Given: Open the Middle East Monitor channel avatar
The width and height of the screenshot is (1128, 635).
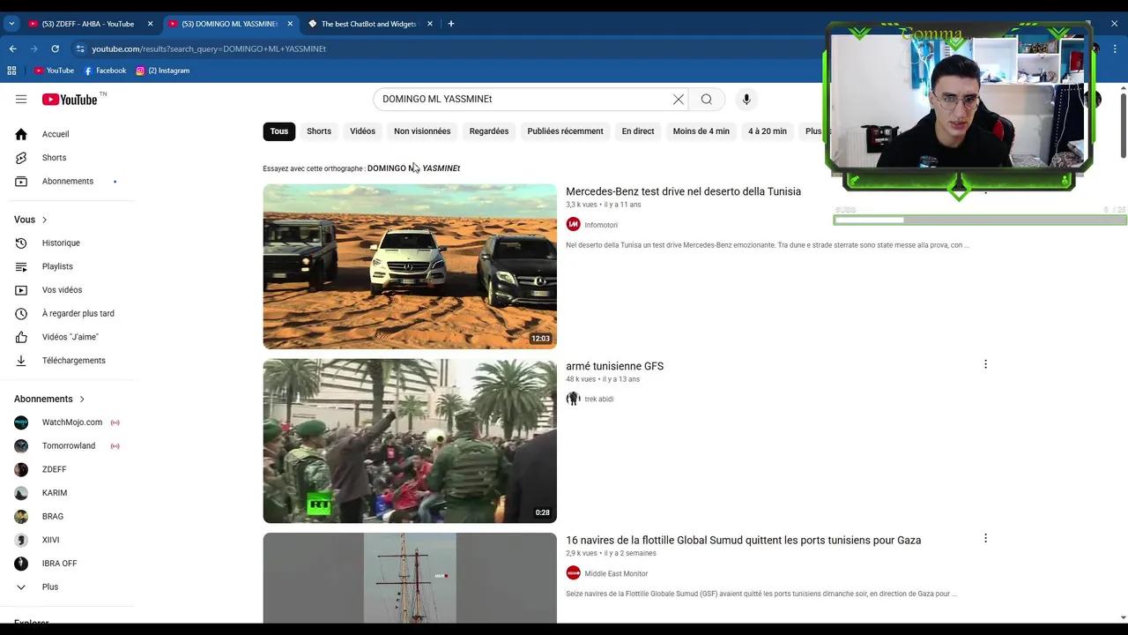Looking at the screenshot, I should [x=573, y=573].
